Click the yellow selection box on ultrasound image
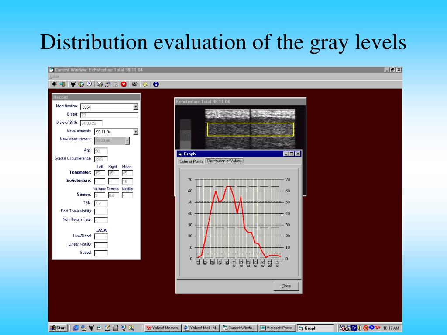Image resolution: width=447 pixels, height=335 pixels. coord(250,130)
